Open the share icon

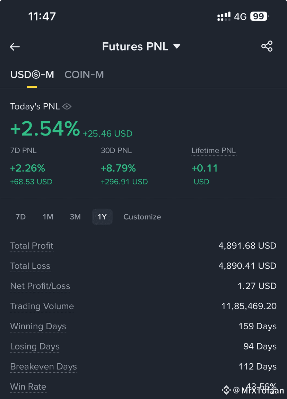click(267, 46)
